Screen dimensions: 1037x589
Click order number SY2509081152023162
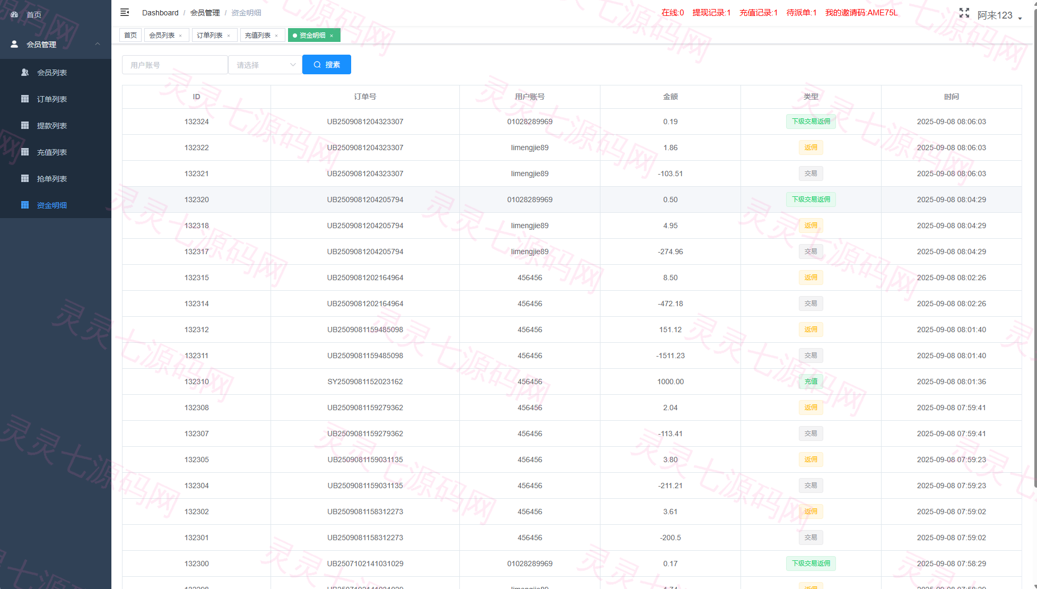click(x=365, y=382)
